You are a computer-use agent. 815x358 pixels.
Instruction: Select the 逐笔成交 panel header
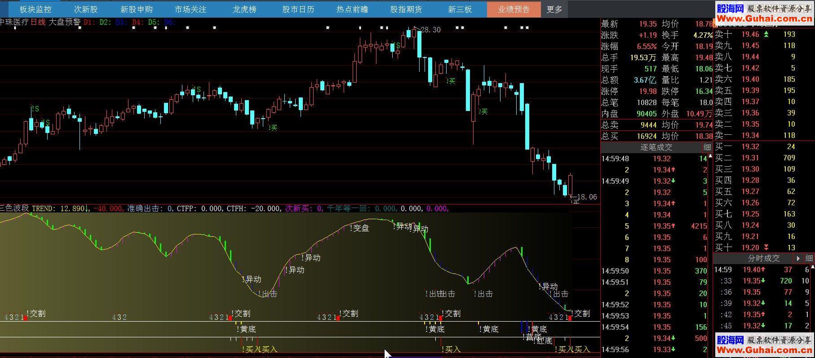(656, 147)
